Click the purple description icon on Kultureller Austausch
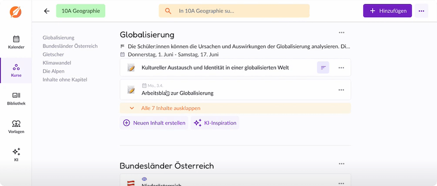This screenshot has height=186, width=437. (x=323, y=68)
